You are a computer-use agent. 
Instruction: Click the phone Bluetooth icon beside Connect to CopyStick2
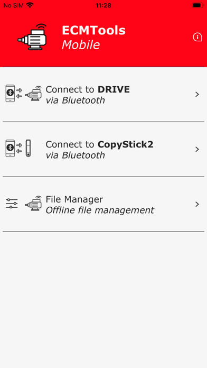[x=10, y=149]
